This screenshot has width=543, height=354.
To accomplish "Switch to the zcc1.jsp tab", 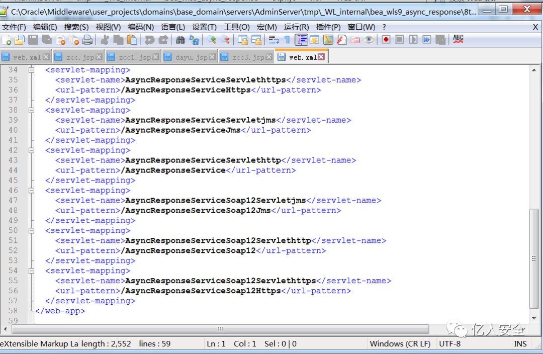I will 134,57.
